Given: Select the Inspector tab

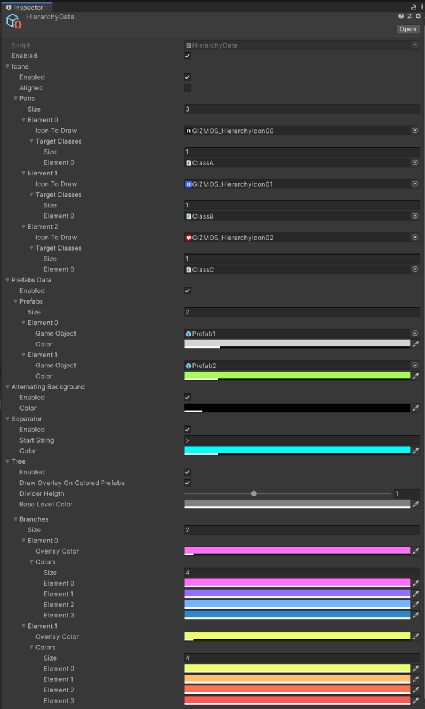Looking at the screenshot, I should pos(27,8).
